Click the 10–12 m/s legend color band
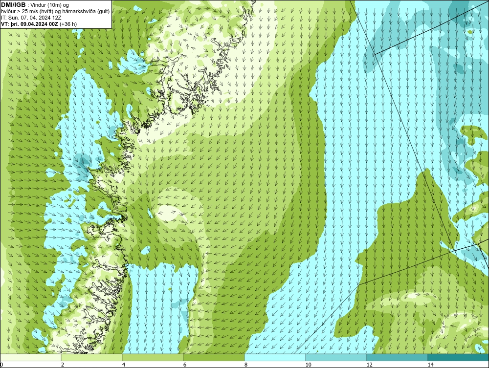The width and height of the screenshot is (489, 368). [336, 357]
